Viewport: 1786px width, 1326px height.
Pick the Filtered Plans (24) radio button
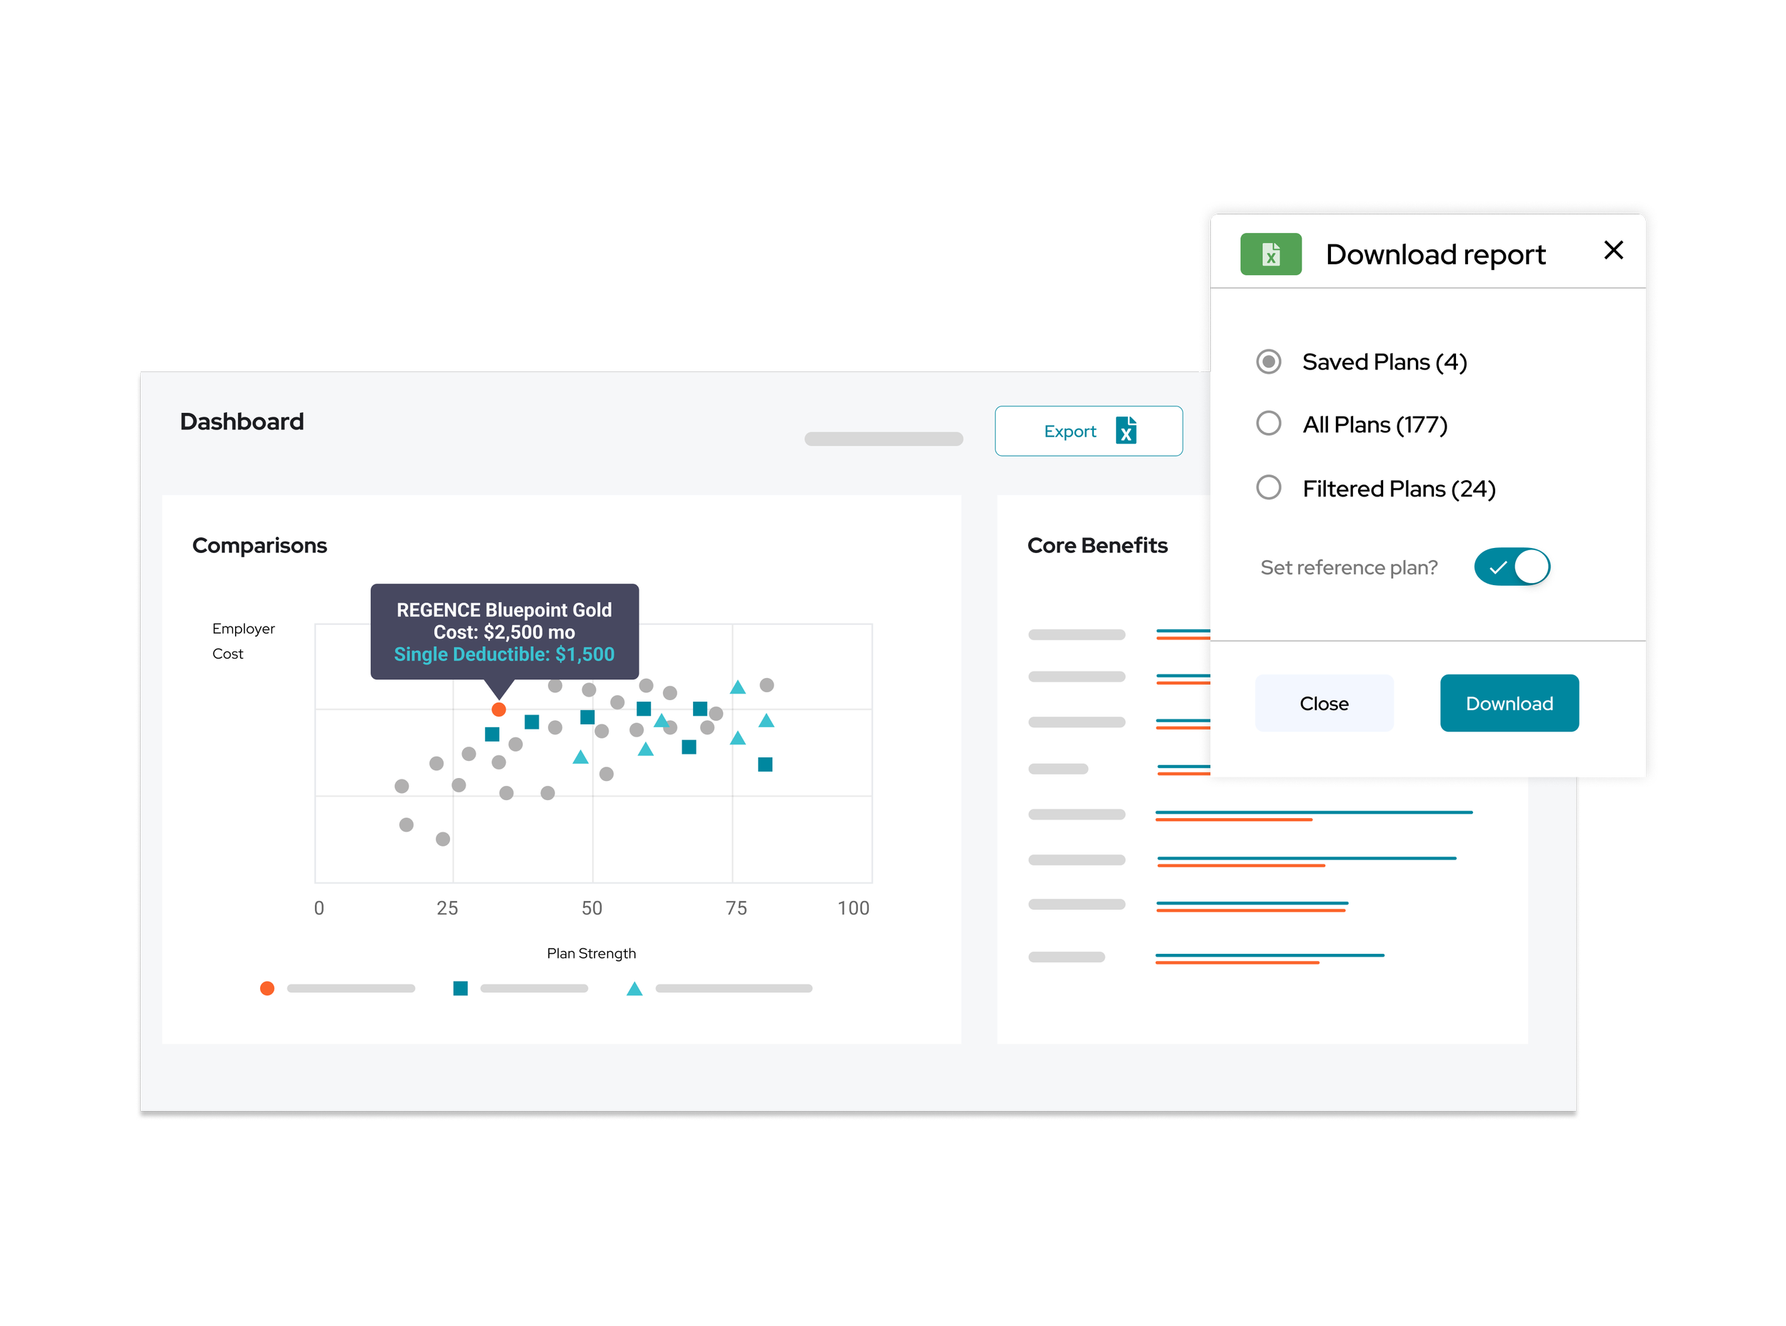[1268, 488]
